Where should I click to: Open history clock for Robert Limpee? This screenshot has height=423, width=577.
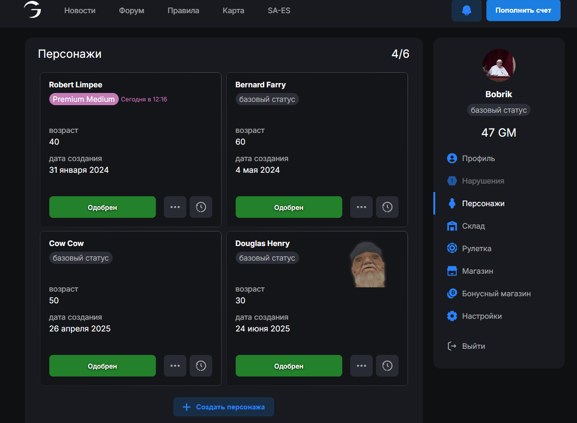click(200, 207)
